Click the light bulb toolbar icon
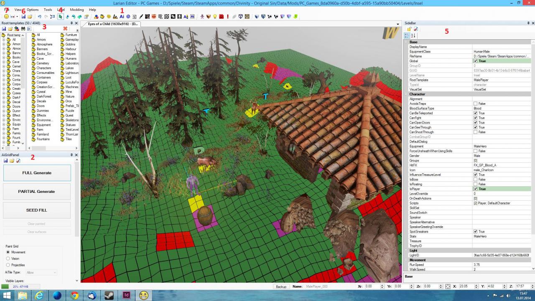The height and width of the screenshot is (301, 535). click(x=215, y=16)
